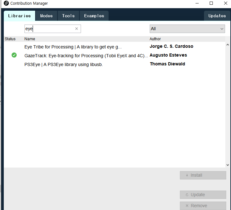Switch to the Modes tab
Screen dimensions: 231x210
pos(46,16)
